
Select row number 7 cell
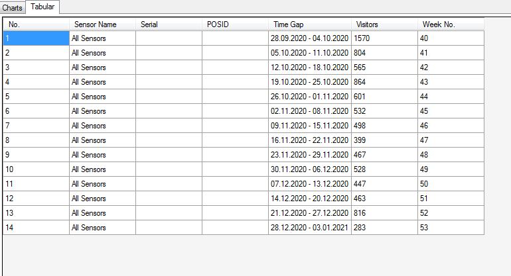(x=36, y=126)
